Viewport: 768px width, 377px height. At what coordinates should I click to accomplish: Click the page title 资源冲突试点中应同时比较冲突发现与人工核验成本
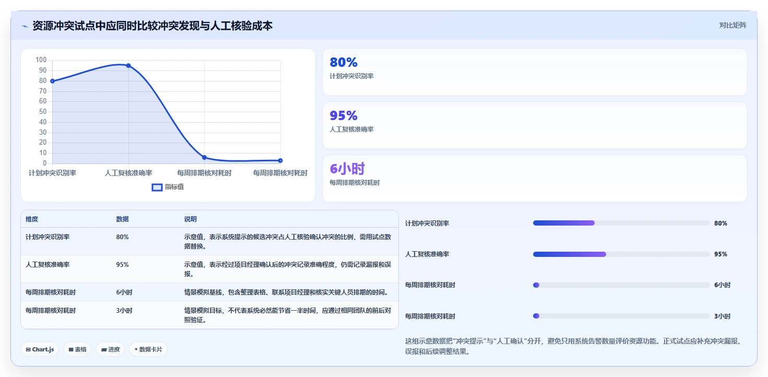coord(152,26)
